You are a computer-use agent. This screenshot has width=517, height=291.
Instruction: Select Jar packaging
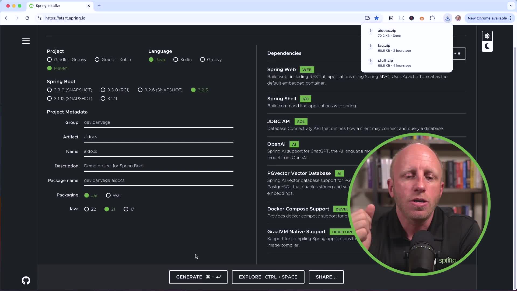coord(91,195)
